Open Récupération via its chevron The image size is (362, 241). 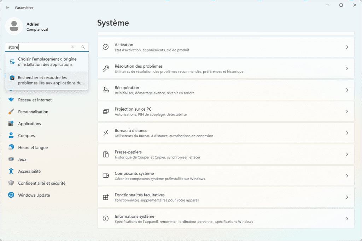[347, 90]
